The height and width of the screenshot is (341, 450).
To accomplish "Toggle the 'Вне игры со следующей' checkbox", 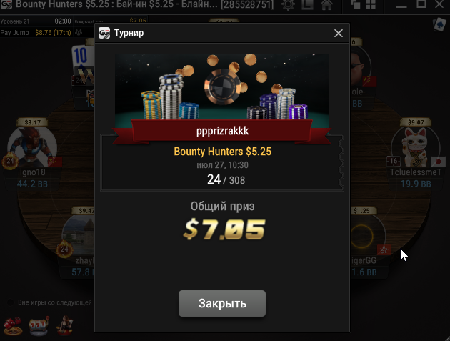I will [10, 302].
